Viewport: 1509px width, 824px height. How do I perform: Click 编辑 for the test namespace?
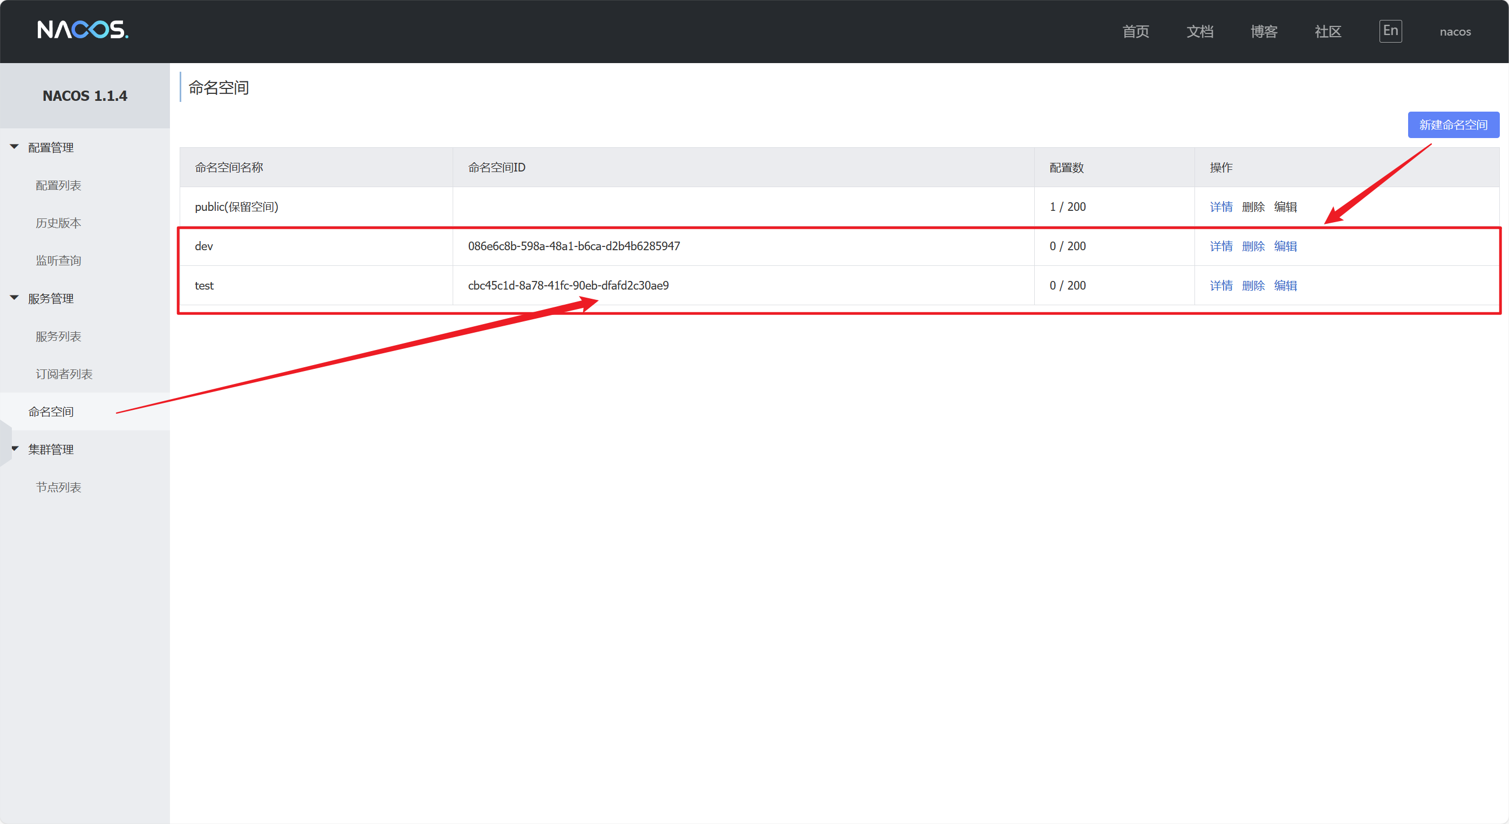[x=1285, y=285]
